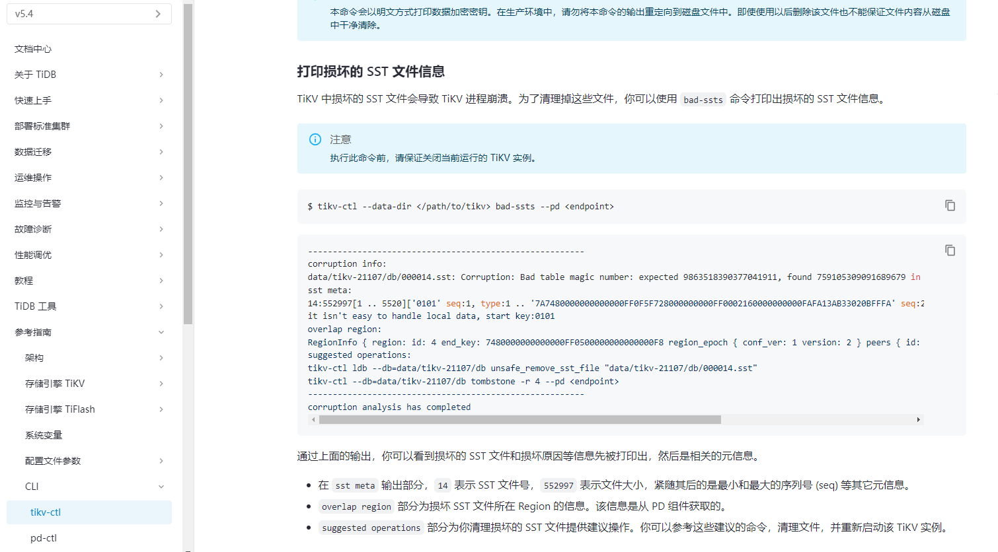The height and width of the screenshot is (552, 998).
Task: Expand the 故障诊断 section
Action: click(161, 229)
